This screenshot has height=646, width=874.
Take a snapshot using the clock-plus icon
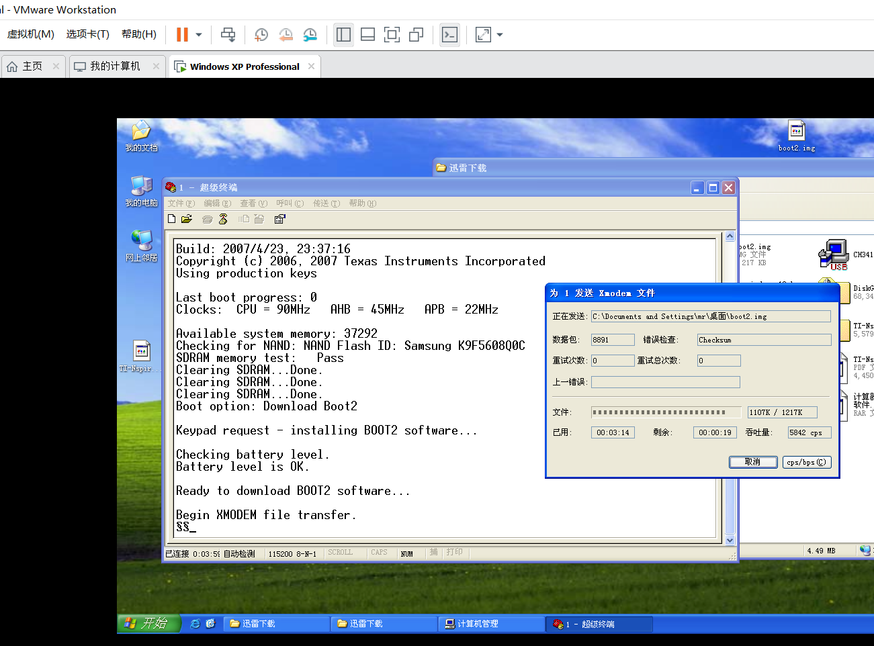(261, 34)
